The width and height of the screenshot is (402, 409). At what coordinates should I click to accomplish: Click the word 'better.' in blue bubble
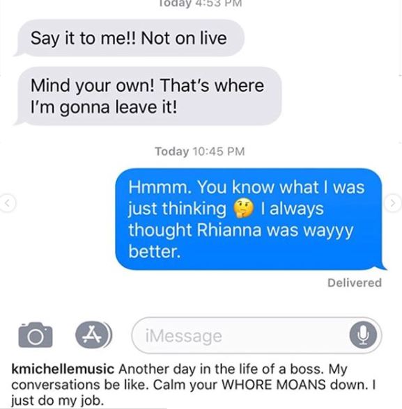pos(155,252)
